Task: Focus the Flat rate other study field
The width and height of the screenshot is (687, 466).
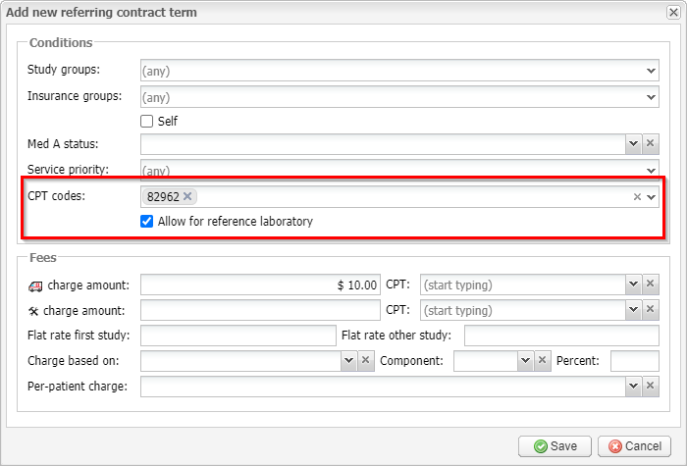Action: click(x=561, y=336)
